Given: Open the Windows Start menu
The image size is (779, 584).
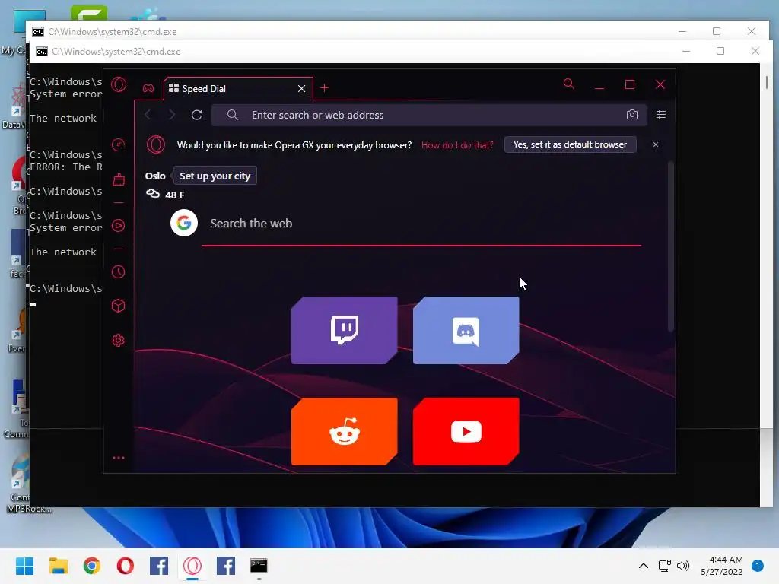Looking at the screenshot, I should [x=24, y=566].
